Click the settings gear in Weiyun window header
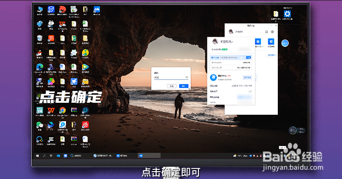This screenshot has width=342, height=179. (x=272, y=32)
